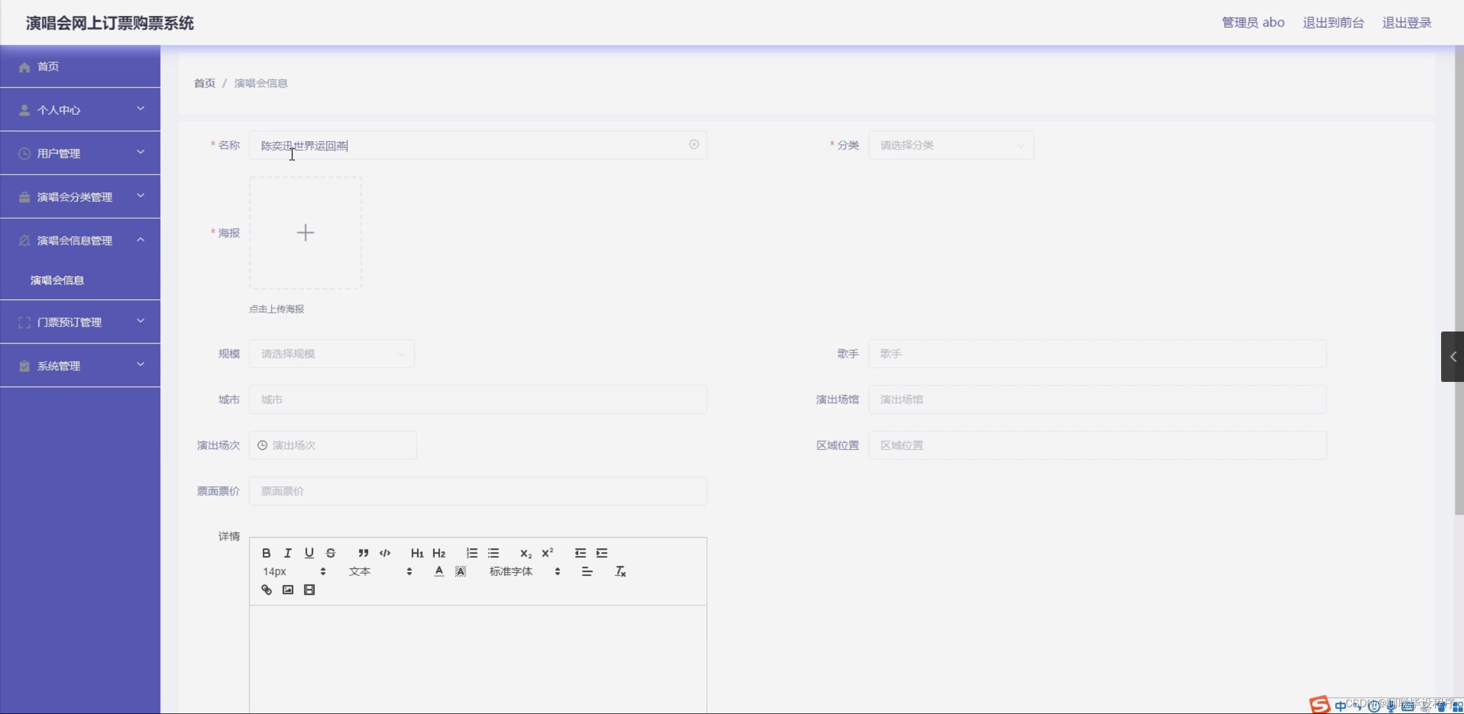This screenshot has width=1464, height=714.
Task: Toggle underline formatting
Action: [310, 553]
